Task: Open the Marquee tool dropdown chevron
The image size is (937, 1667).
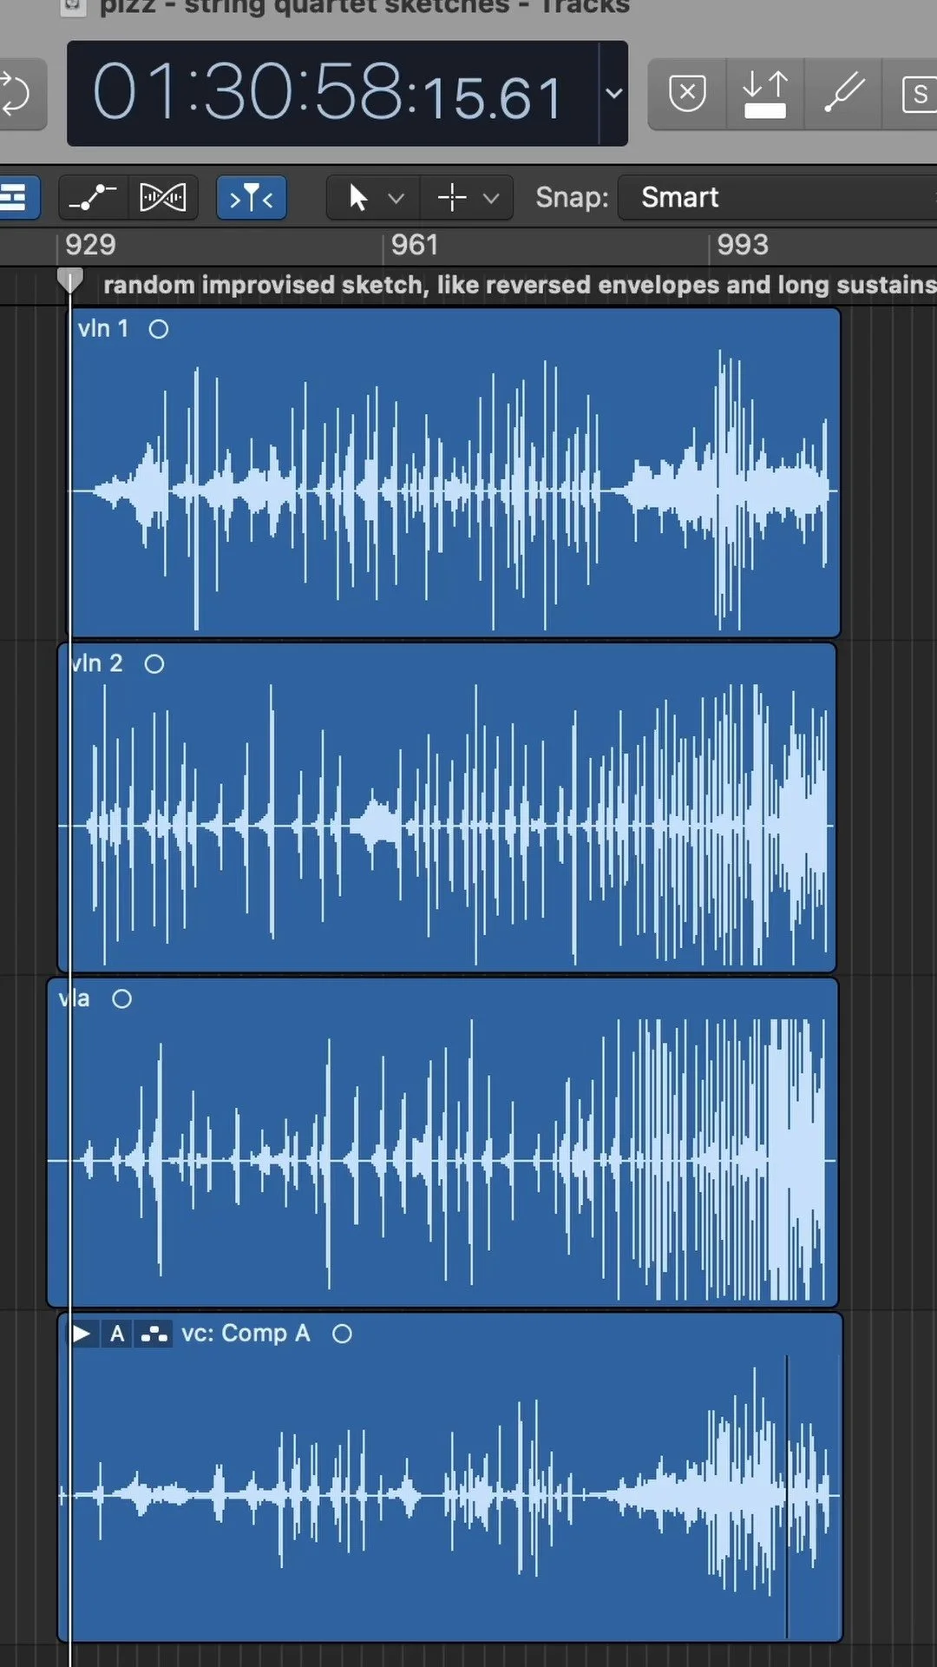Action: point(491,199)
